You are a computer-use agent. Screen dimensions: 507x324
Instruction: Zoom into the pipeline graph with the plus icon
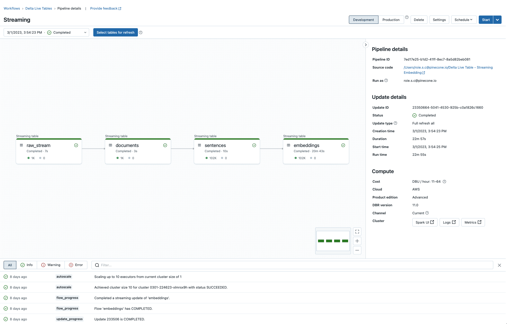tap(357, 241)
